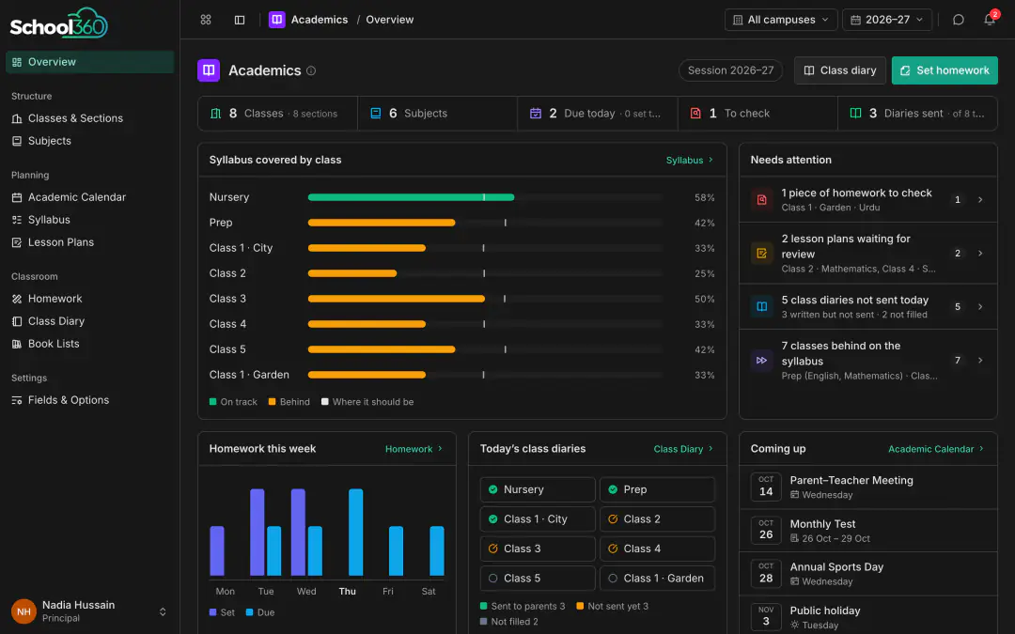The height and width of the screenshot is (634, 1015).
Task: Click the Thu bar in homework chart
Action: [x=355, y=533]
